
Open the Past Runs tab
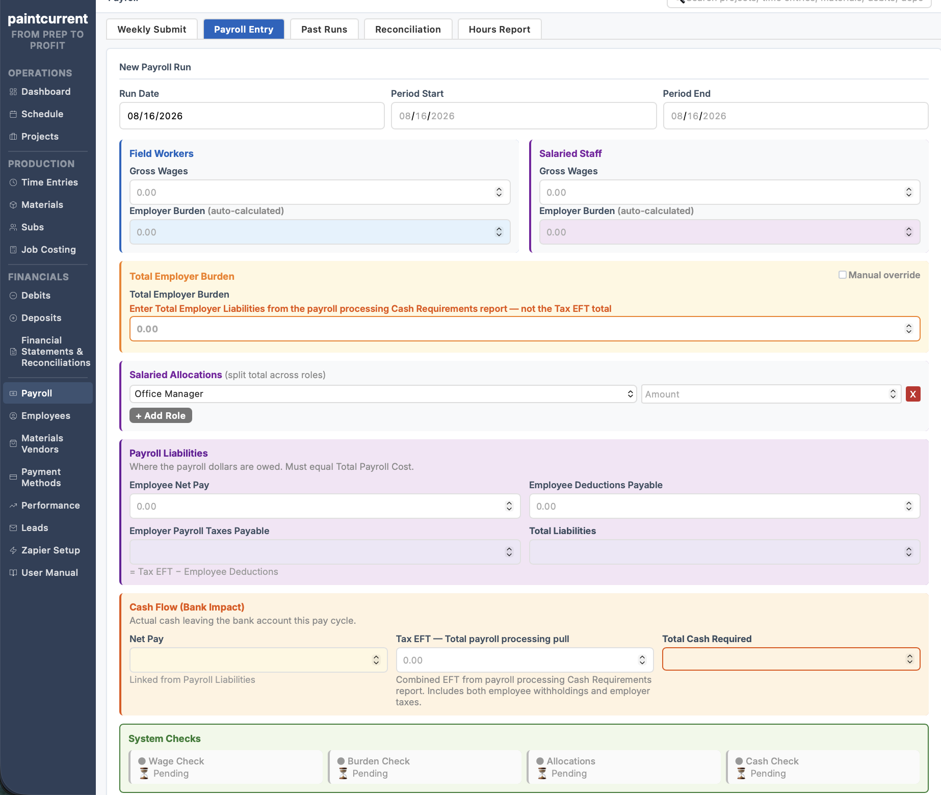click(324, 29)
